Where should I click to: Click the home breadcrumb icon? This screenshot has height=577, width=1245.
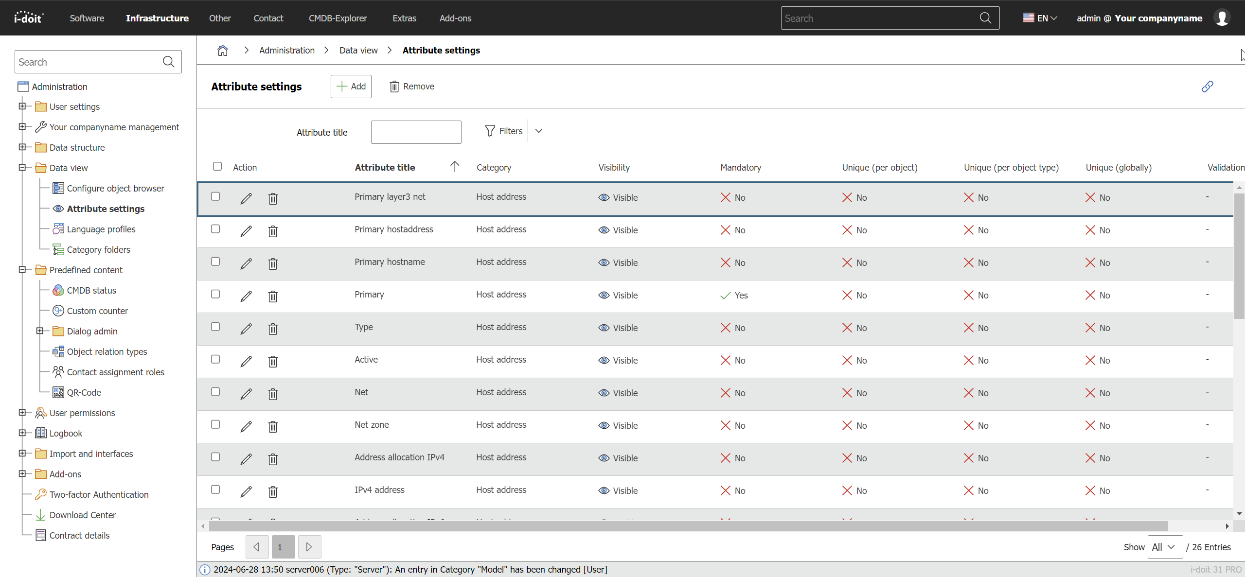click(222, 51)
